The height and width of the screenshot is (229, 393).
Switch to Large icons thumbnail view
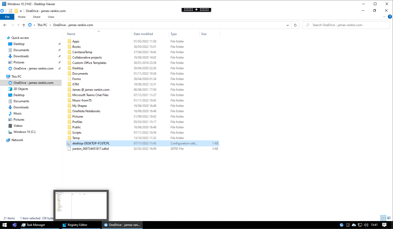pos(389,218)
